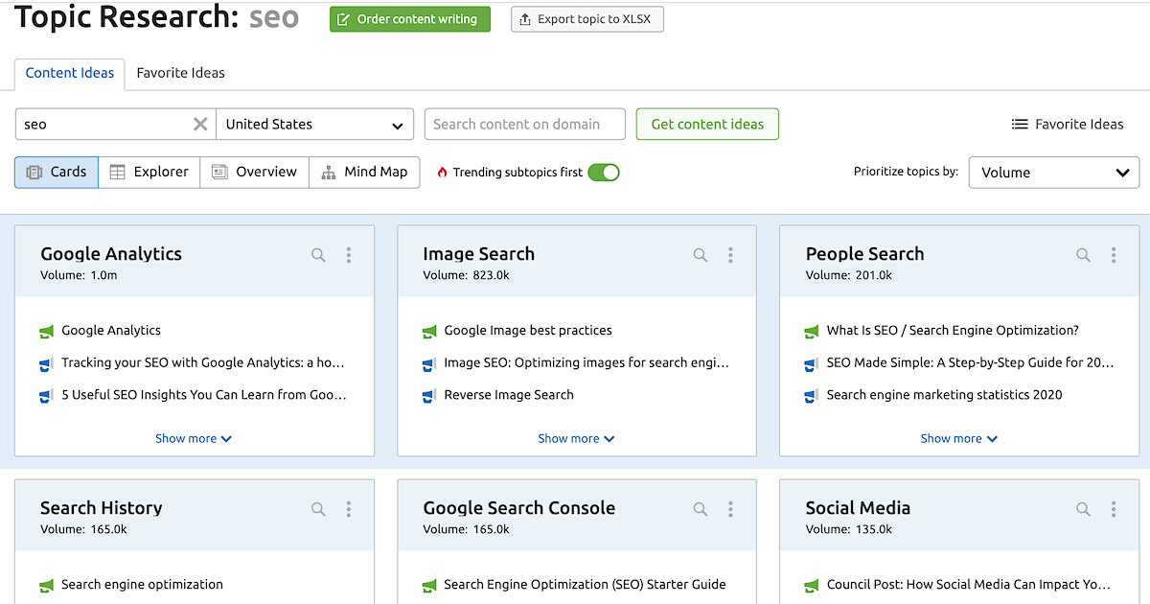Open Search Engine Optimization Starter Guide headline
The height and width of the screenshot is (604, 1150).
pyautogui.click(x=585, y=584)
